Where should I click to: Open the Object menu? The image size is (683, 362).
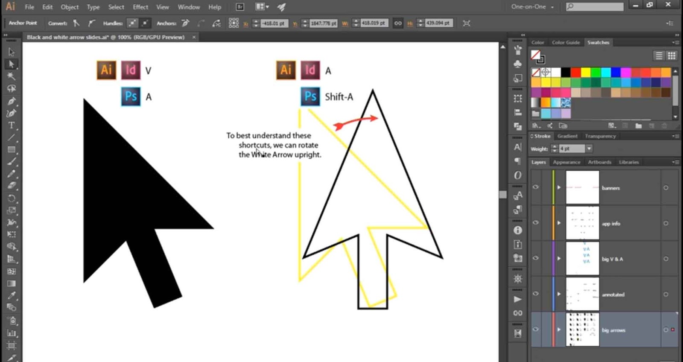click(x=70, y=7)
